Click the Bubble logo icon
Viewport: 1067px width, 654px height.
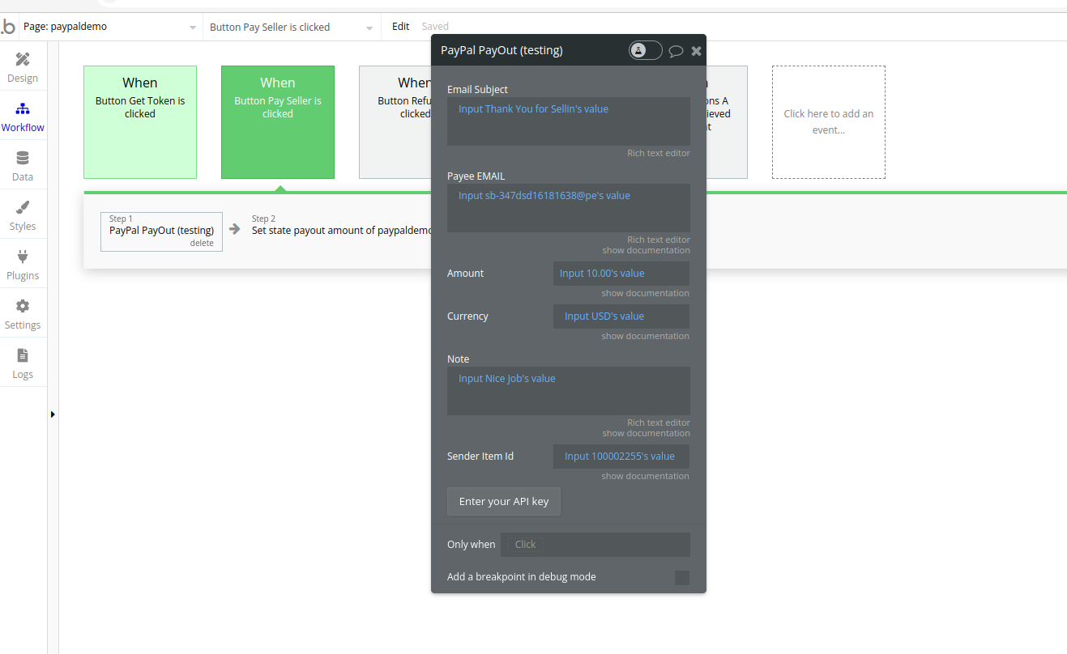click(8, 27)
